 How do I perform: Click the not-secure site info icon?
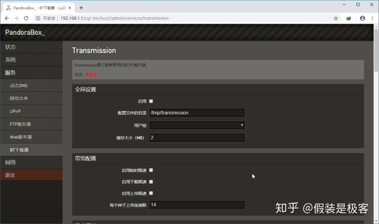38,18
